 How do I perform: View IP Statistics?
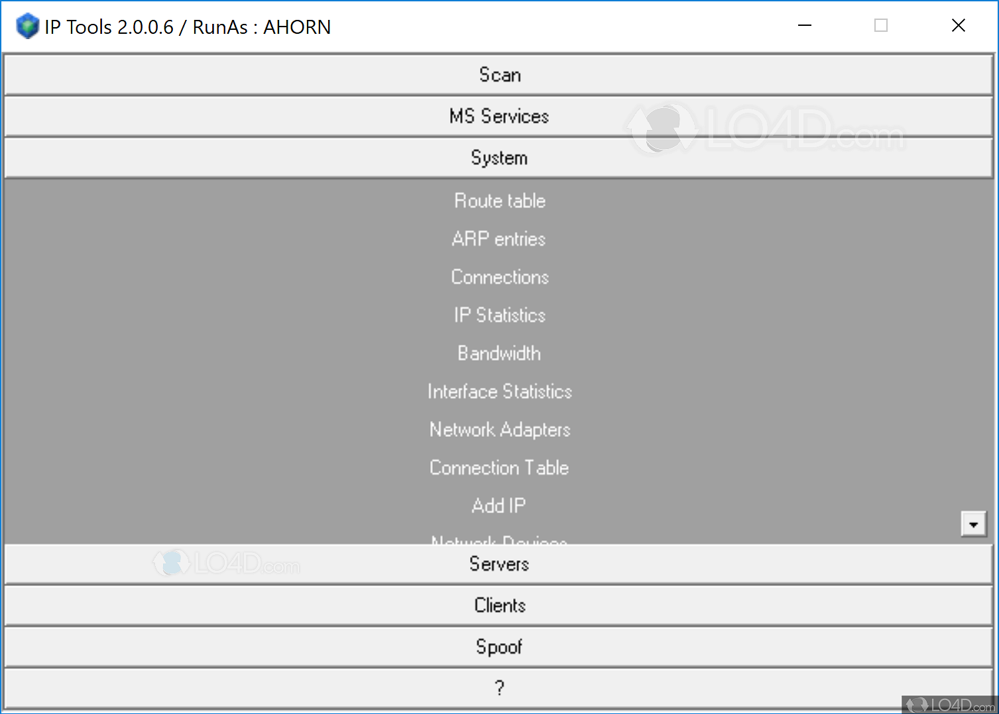coord(500,315)
